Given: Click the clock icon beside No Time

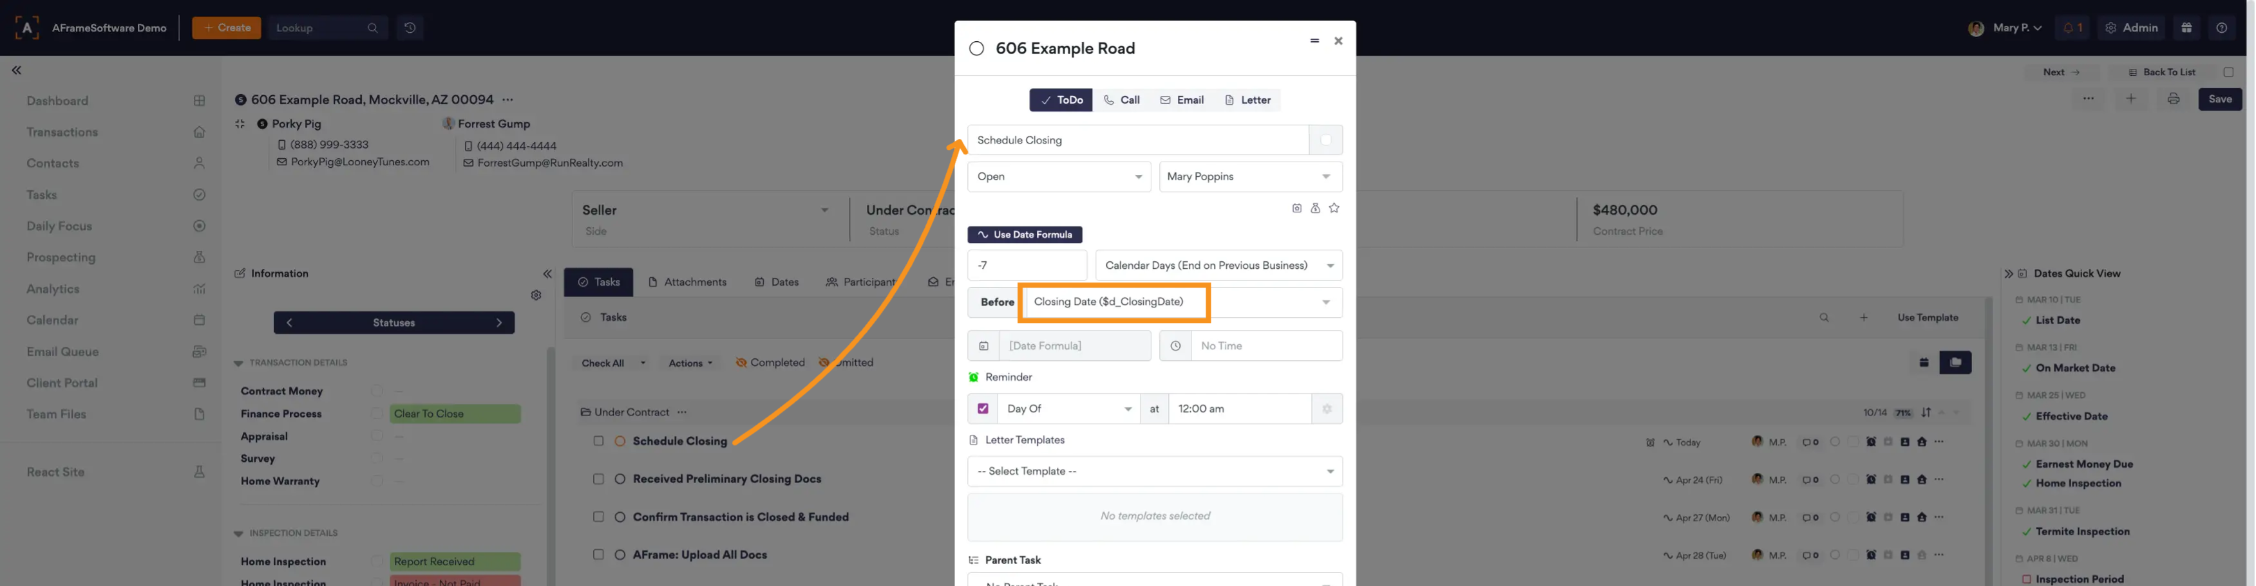Looking at the screenshot, I should click(x=1175, y=345).
